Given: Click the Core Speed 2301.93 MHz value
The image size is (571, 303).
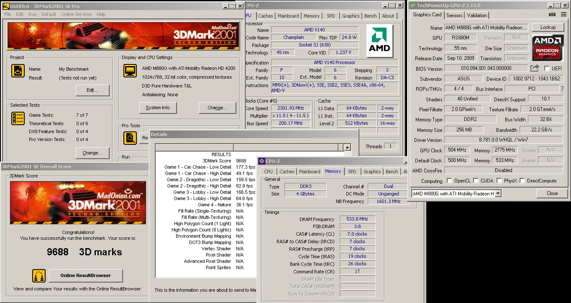Looking at the screenshot, I should (x=291, y=108).
